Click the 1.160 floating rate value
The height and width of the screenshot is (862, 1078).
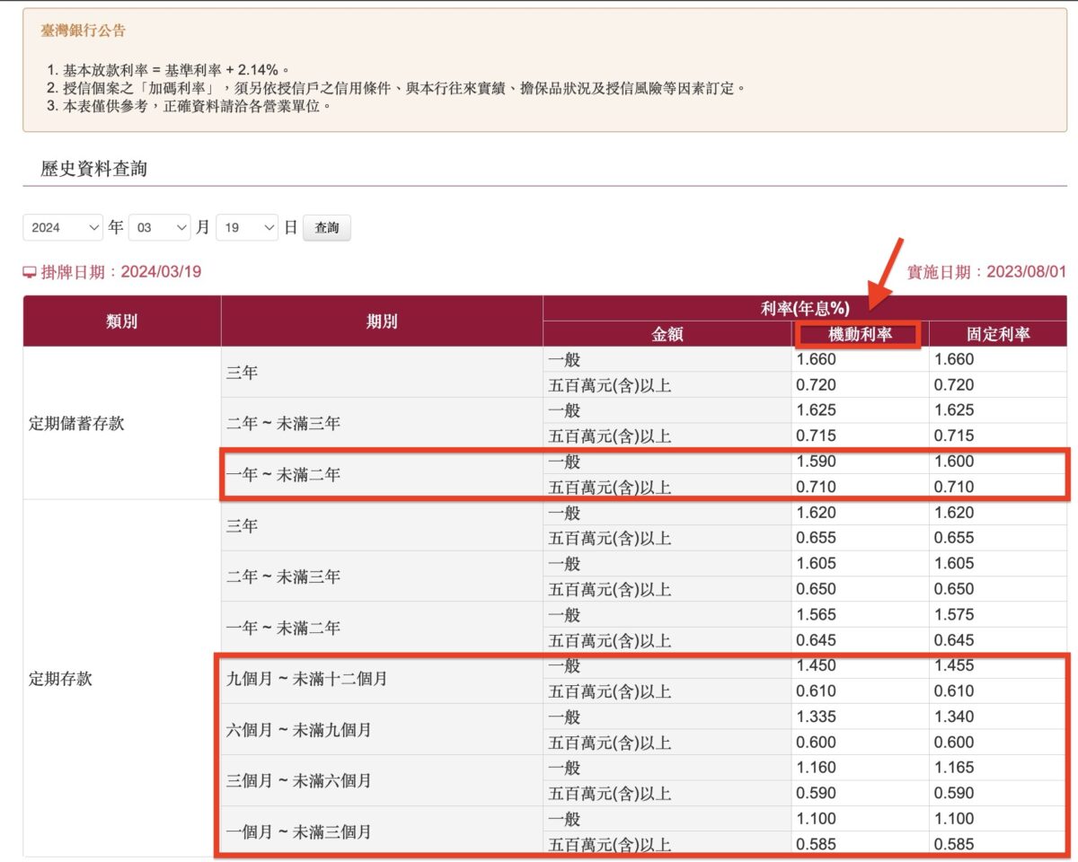click(x=817, y=769)
